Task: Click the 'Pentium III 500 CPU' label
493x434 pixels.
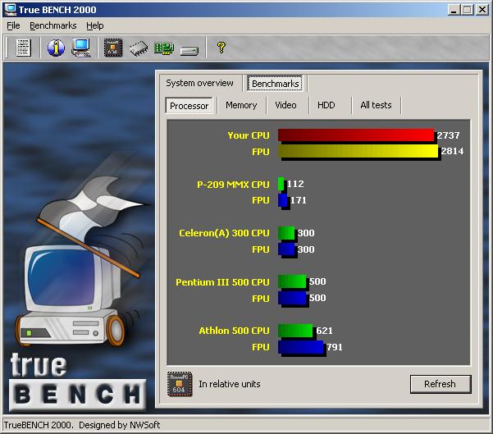Action: (x=222, y=282)
